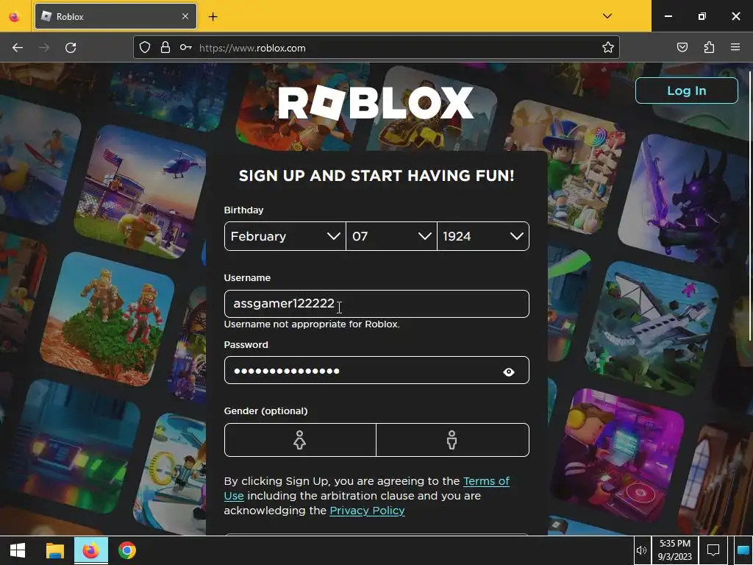Open taskbar clock showing 5:35 PM
The height and width of the screenshot is (565, 753).
675,550
